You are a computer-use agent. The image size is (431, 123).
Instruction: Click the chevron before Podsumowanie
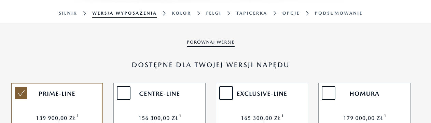(307, 13)
